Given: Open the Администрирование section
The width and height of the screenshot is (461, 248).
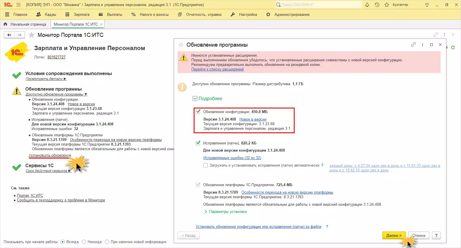Looking at the screenshot, I should pyautogui.click(x=288, y=14).
